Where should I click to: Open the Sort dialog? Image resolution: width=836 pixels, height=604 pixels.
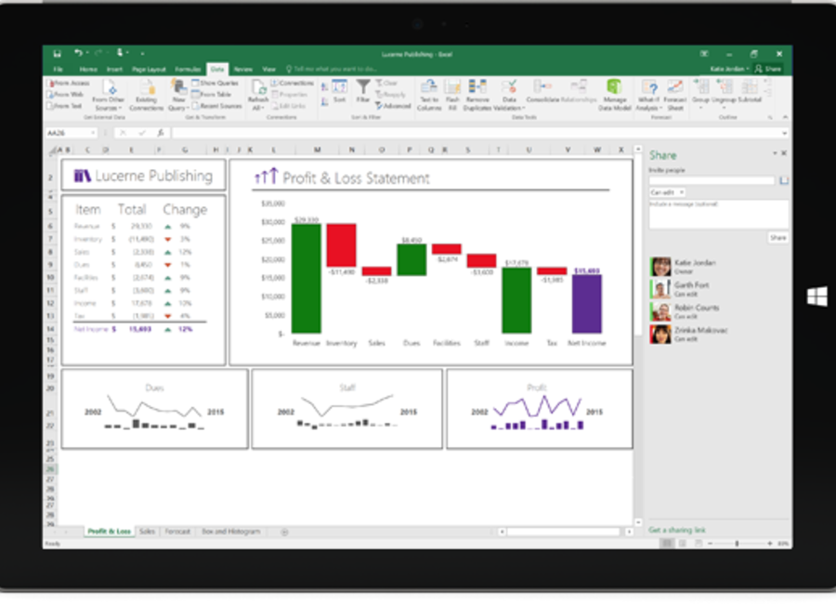[x=340, y=91]
